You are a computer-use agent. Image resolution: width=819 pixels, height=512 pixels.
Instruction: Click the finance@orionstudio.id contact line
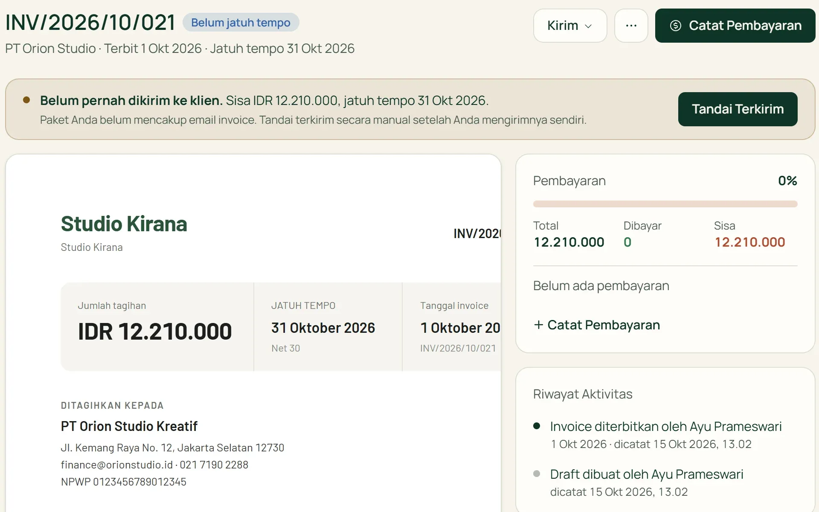click(154, 465)
